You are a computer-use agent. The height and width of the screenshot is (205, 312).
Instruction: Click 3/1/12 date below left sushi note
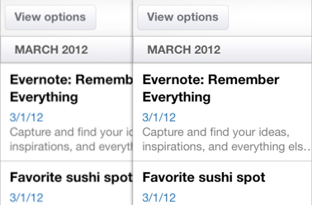(x=27, y=197)
